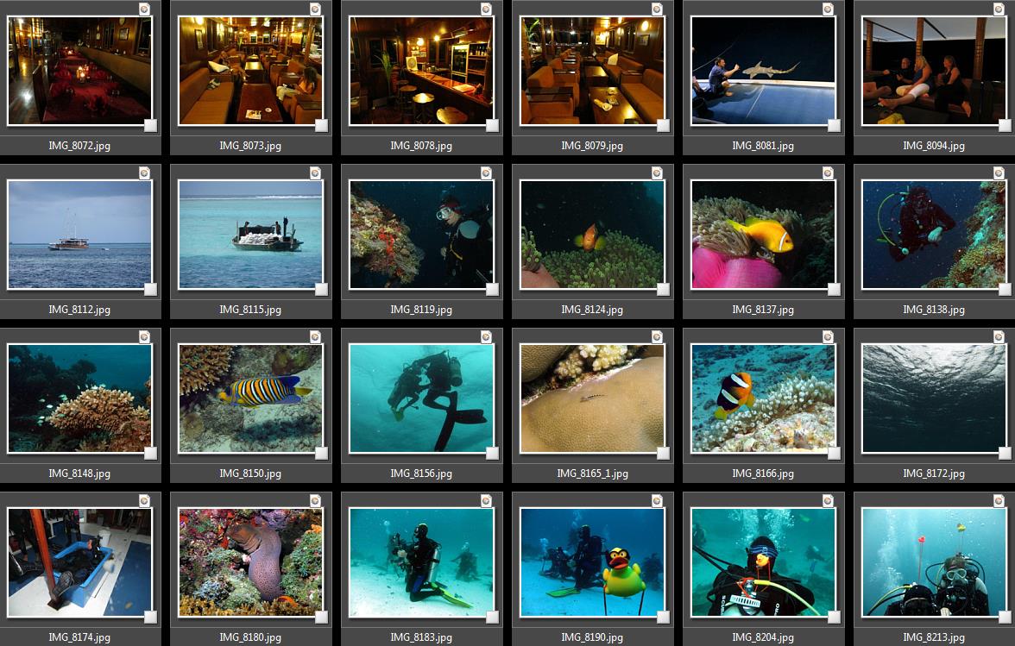Click the filename label IMG_8072.jpg
The height and width of the screenshot is (646, 1015).
pos(79,146)
